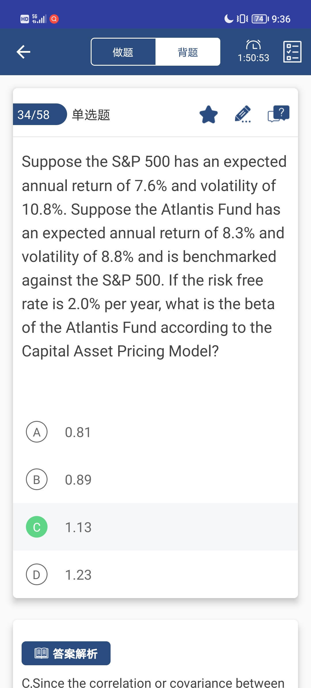Tap the 单选题 question type label
This screenshot has height=688, width=311.
[x=91, y=115]
